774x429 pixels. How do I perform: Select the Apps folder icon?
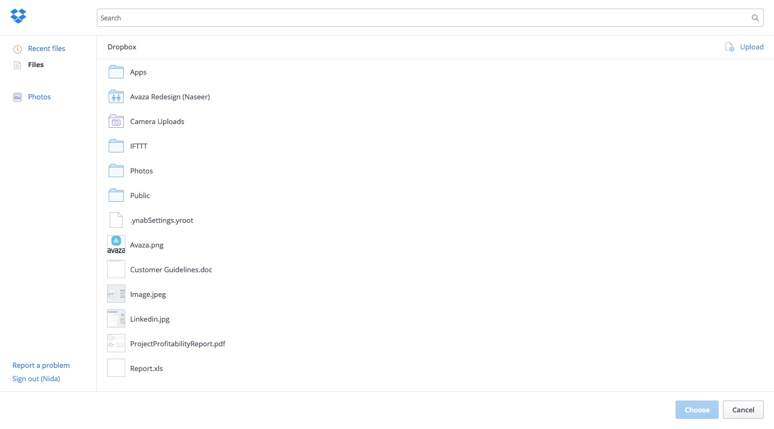116,72
